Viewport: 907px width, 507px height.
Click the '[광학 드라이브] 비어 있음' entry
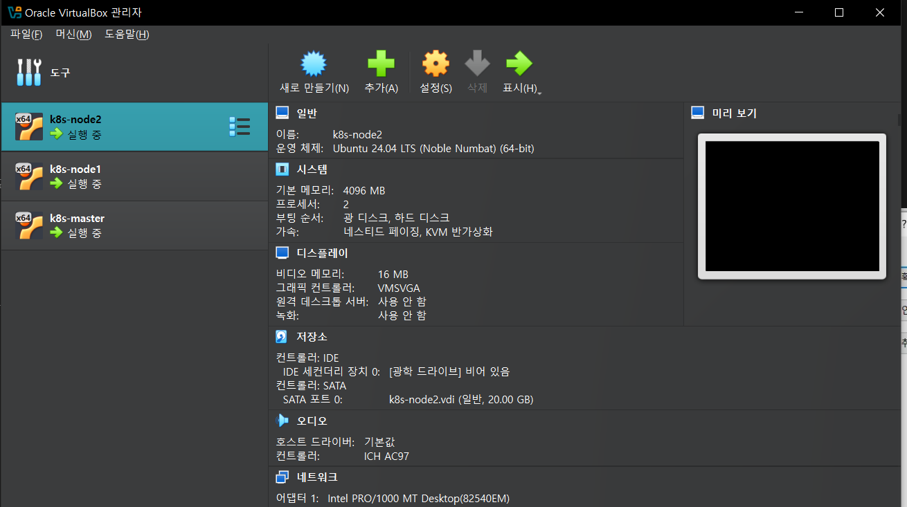449,371
